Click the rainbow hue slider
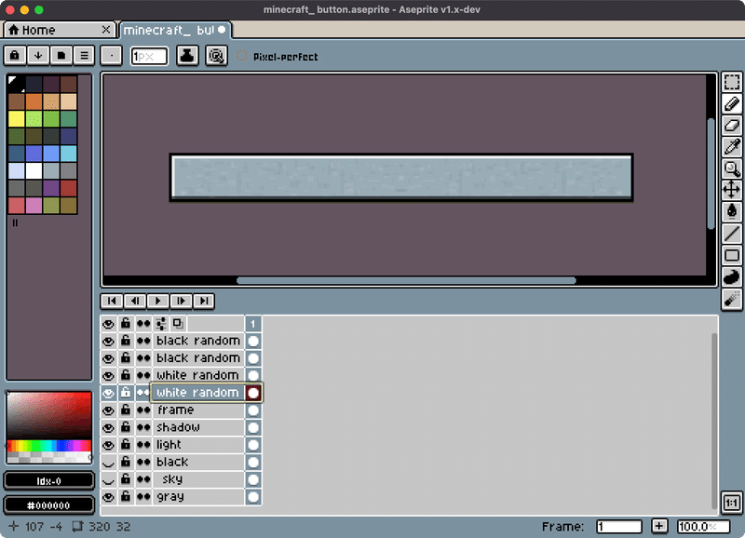This screenshot has height=538, width=745. [49, 446]
